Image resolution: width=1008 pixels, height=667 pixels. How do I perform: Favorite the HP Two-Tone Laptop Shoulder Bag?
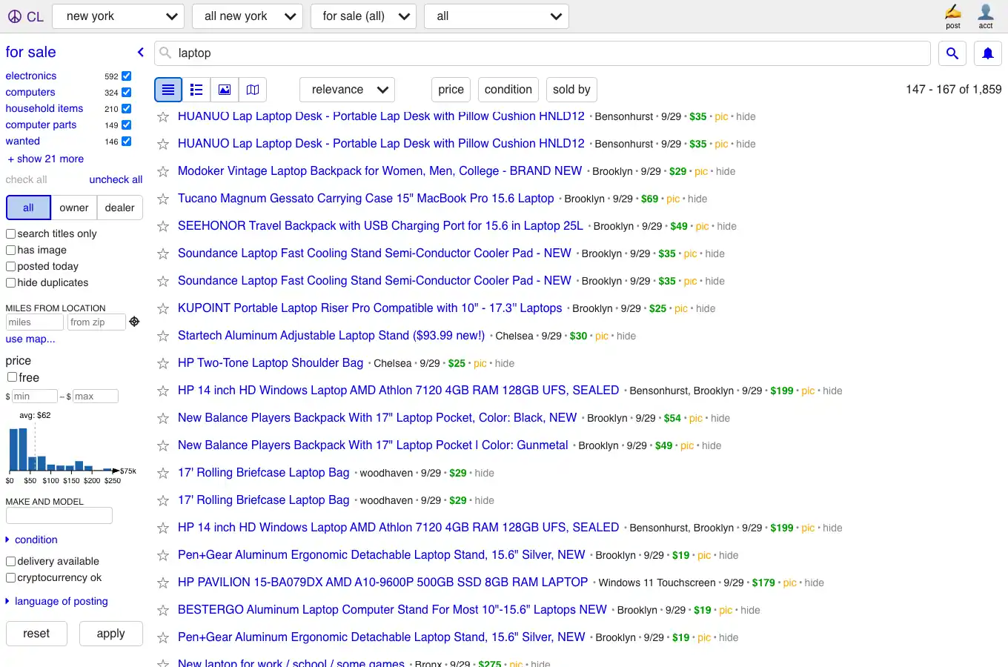point(163,363)
